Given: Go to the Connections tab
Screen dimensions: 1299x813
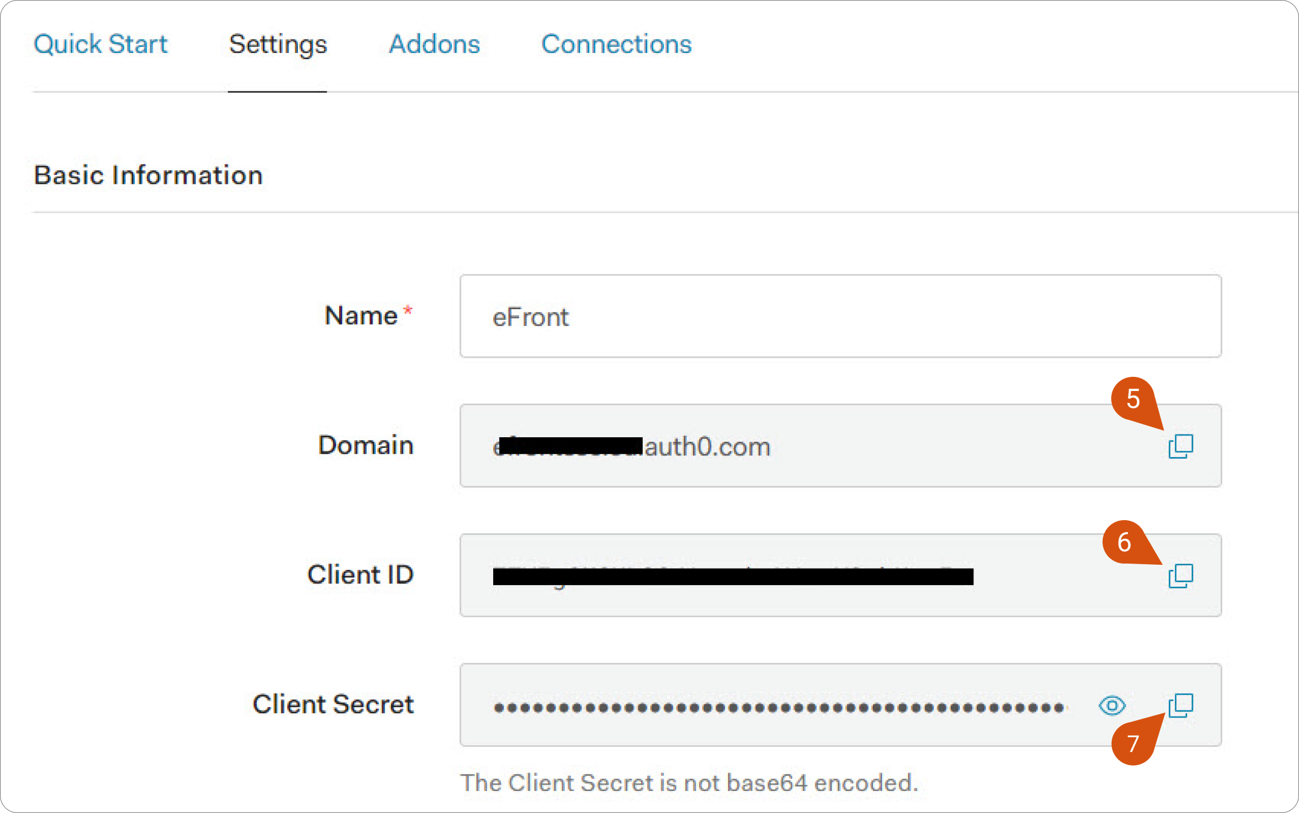Looking at the screenshot, I should click(616, 44).
